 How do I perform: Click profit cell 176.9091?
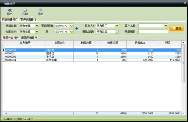coord(168,60)
